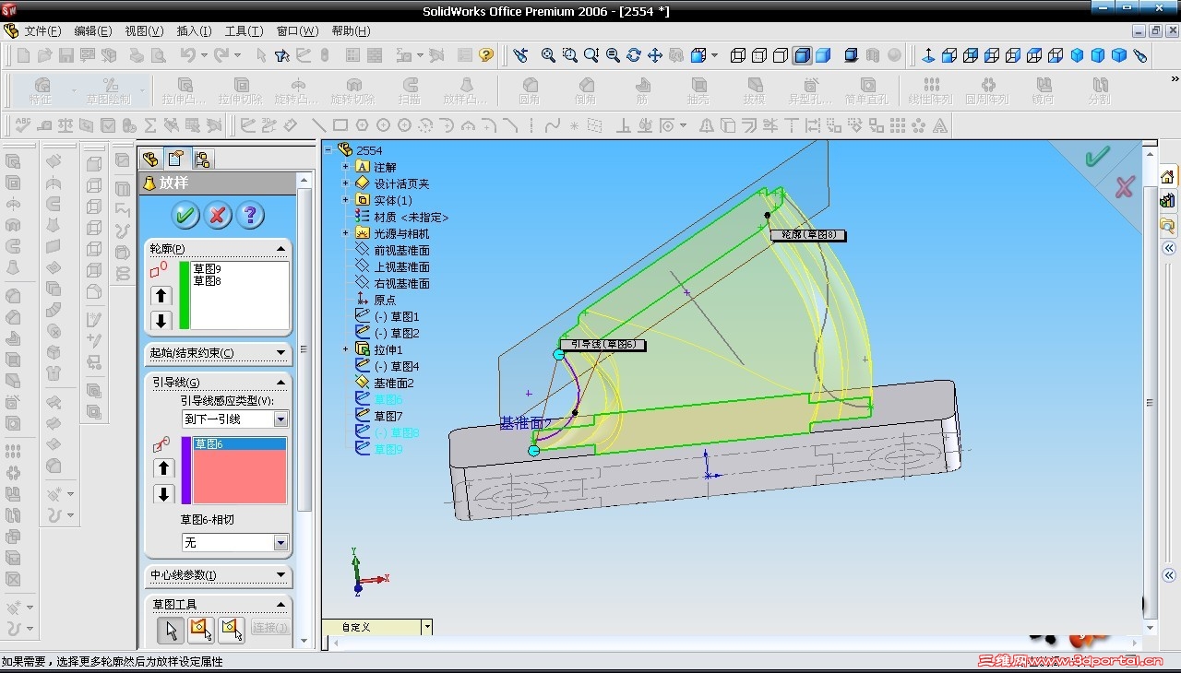The width and height of the screenshot is (1181, 673).
Task: Collapse the 引导线(G) section
Action: coord(281,383)
